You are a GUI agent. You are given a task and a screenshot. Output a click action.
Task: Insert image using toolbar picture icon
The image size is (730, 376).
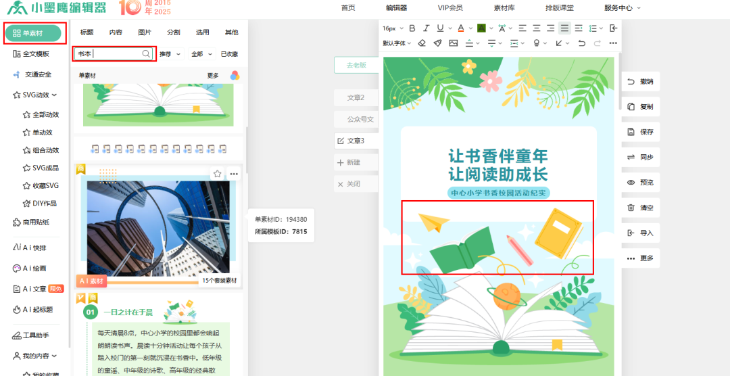coord(453,43)
